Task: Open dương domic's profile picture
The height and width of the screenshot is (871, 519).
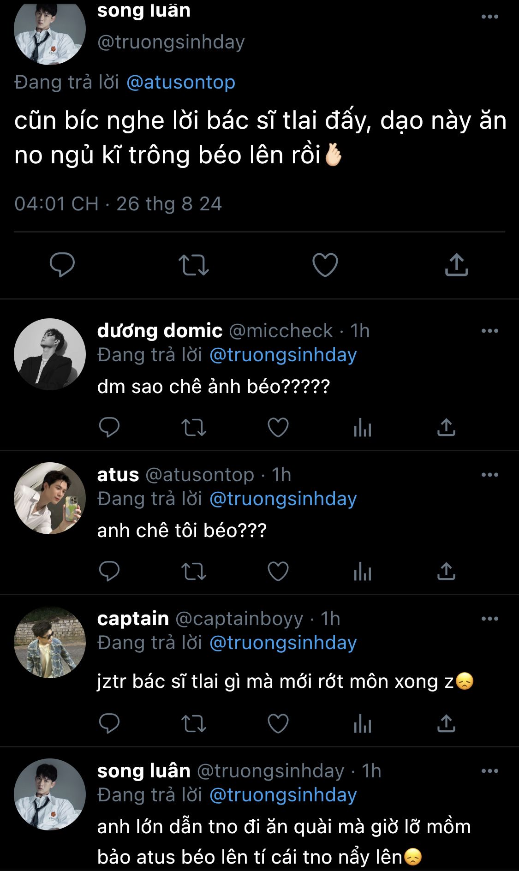Action: tap(50, 354)
